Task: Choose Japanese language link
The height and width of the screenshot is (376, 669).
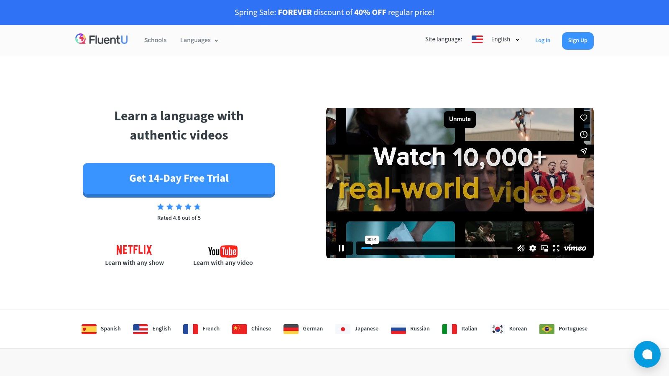Action: 357,329
